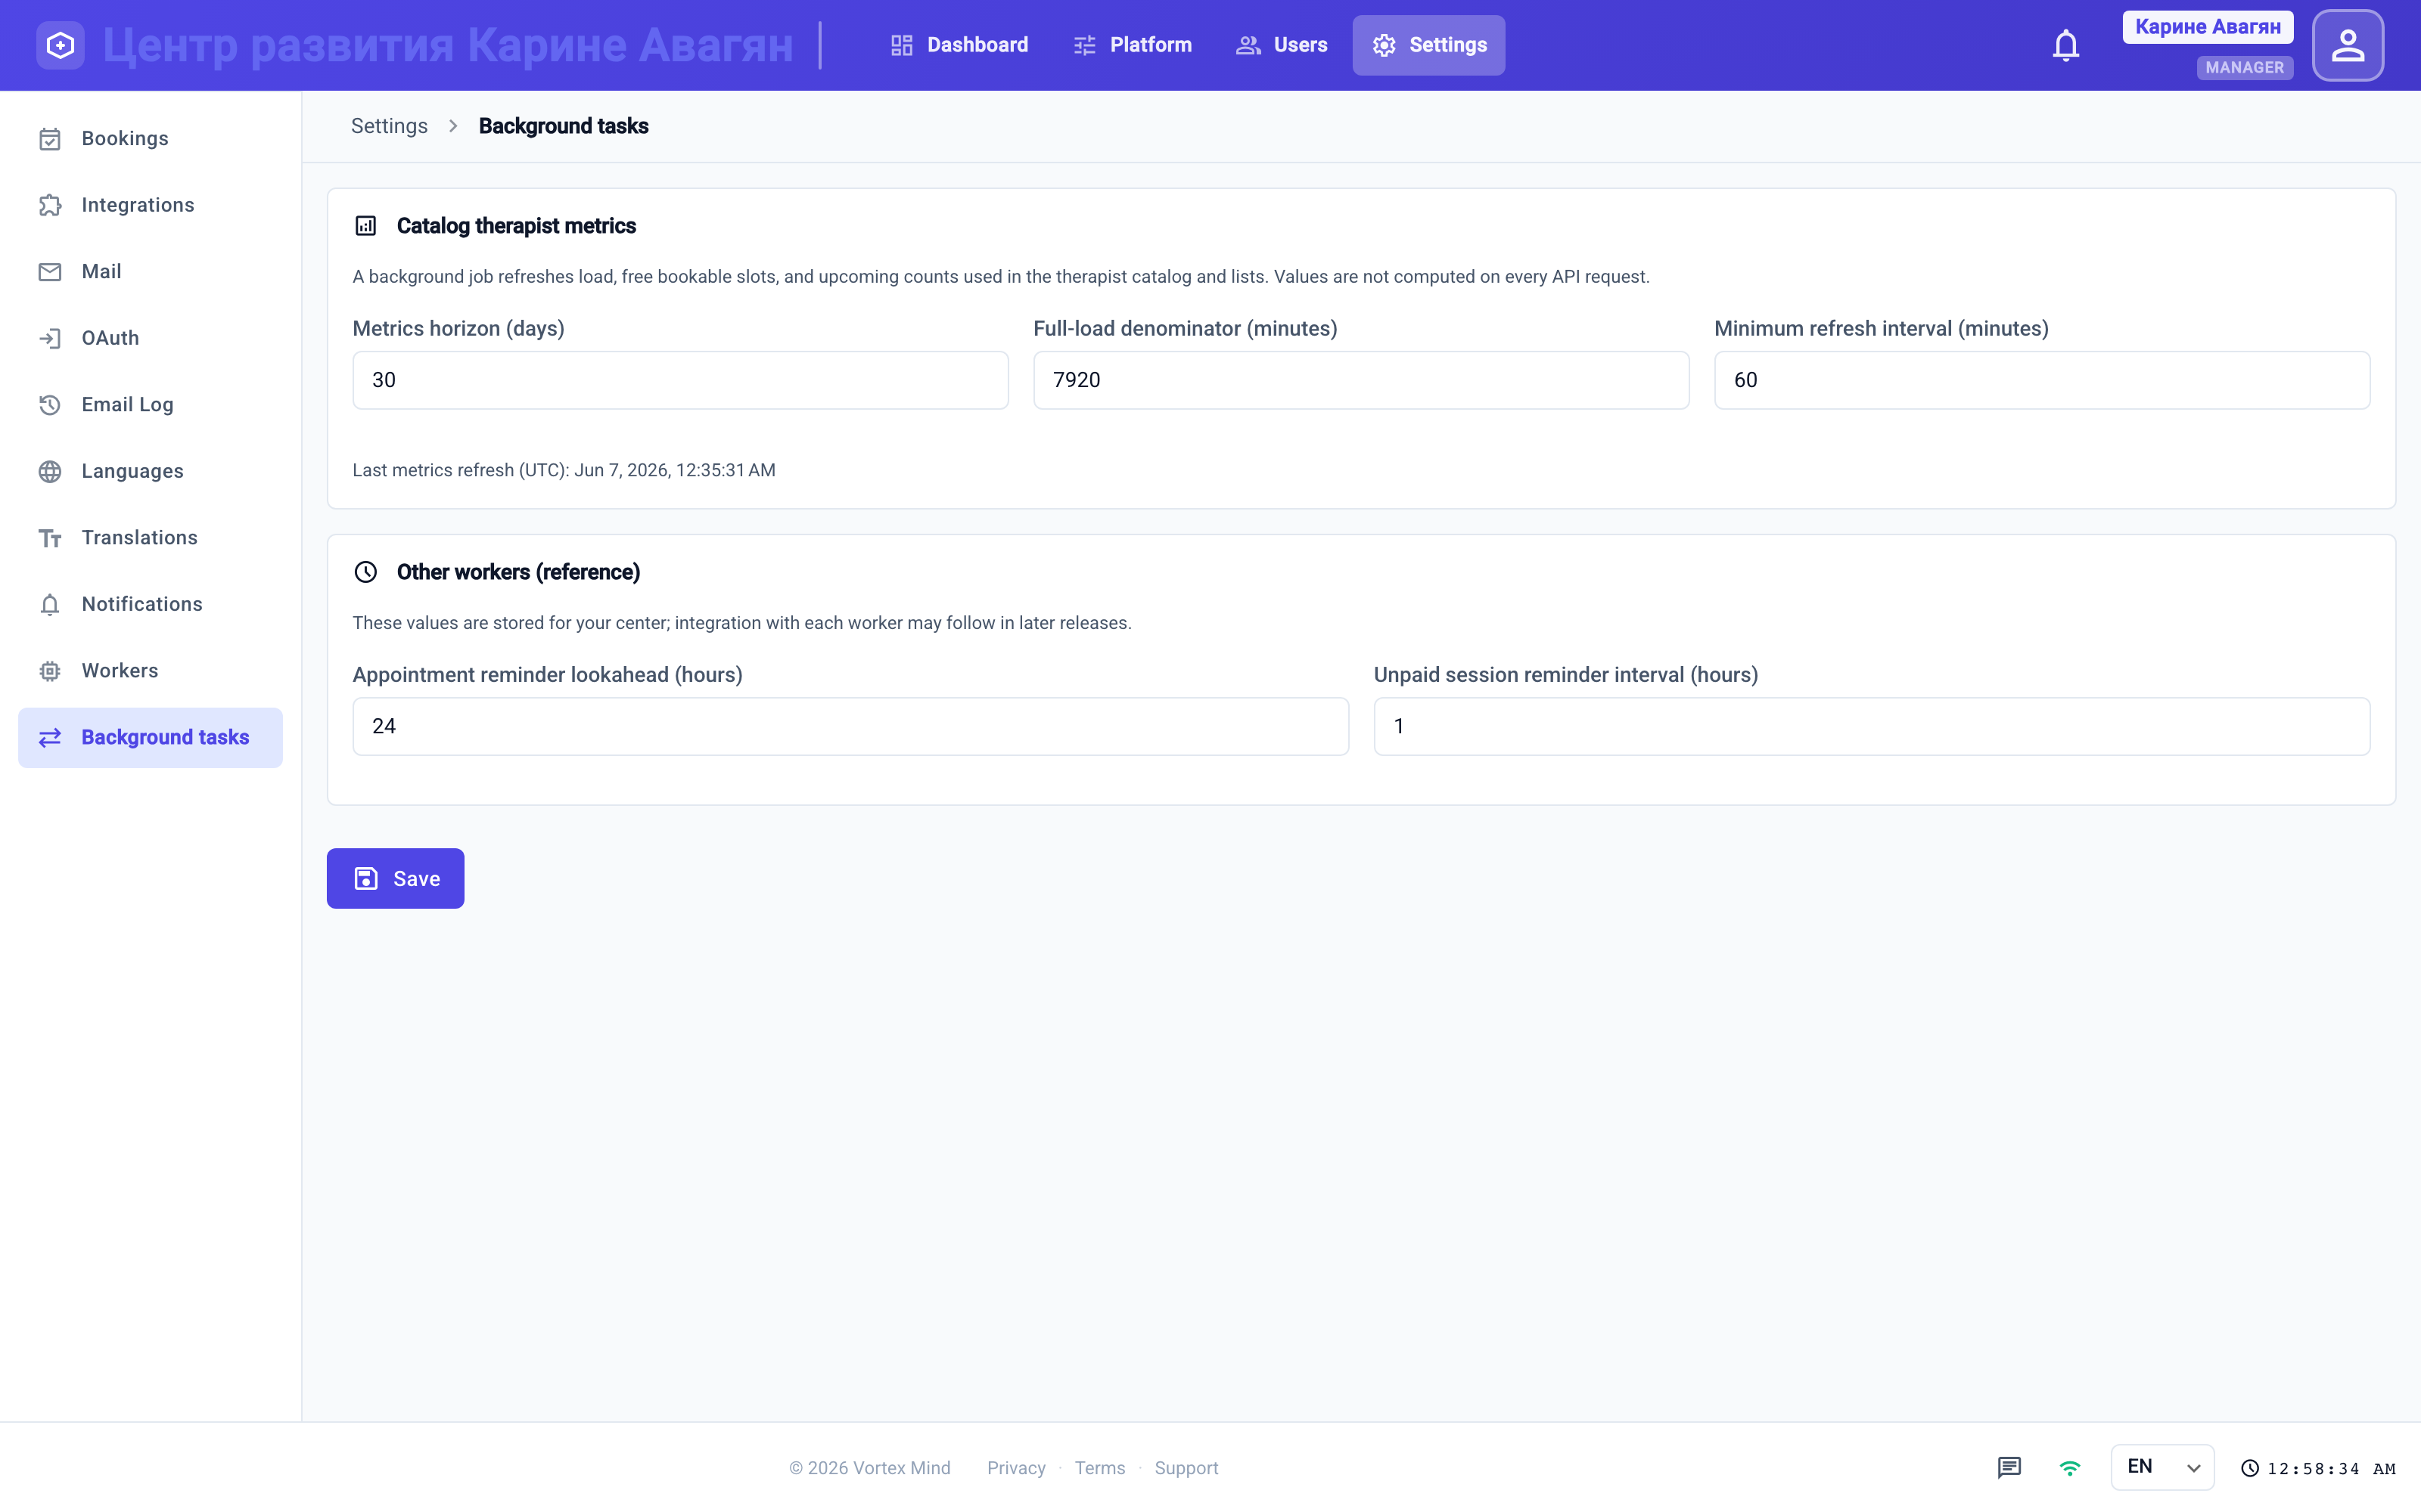Click the Background tasks arrows icon
The image size is (2421, 1512).
pos(50,737)
